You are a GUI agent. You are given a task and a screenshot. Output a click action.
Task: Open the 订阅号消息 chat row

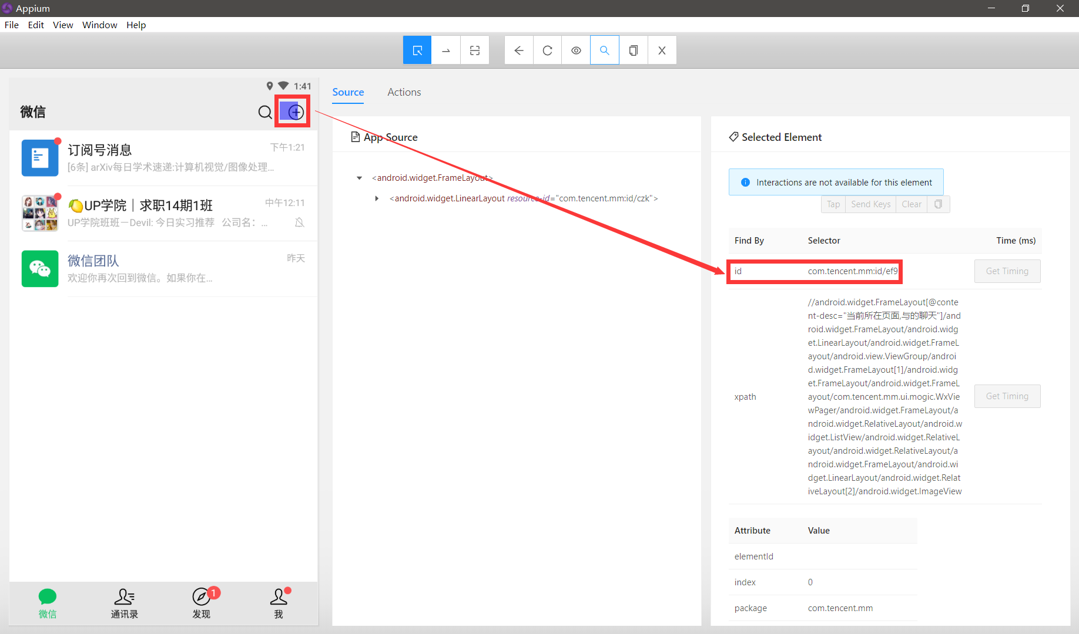(x=163, y=158)
